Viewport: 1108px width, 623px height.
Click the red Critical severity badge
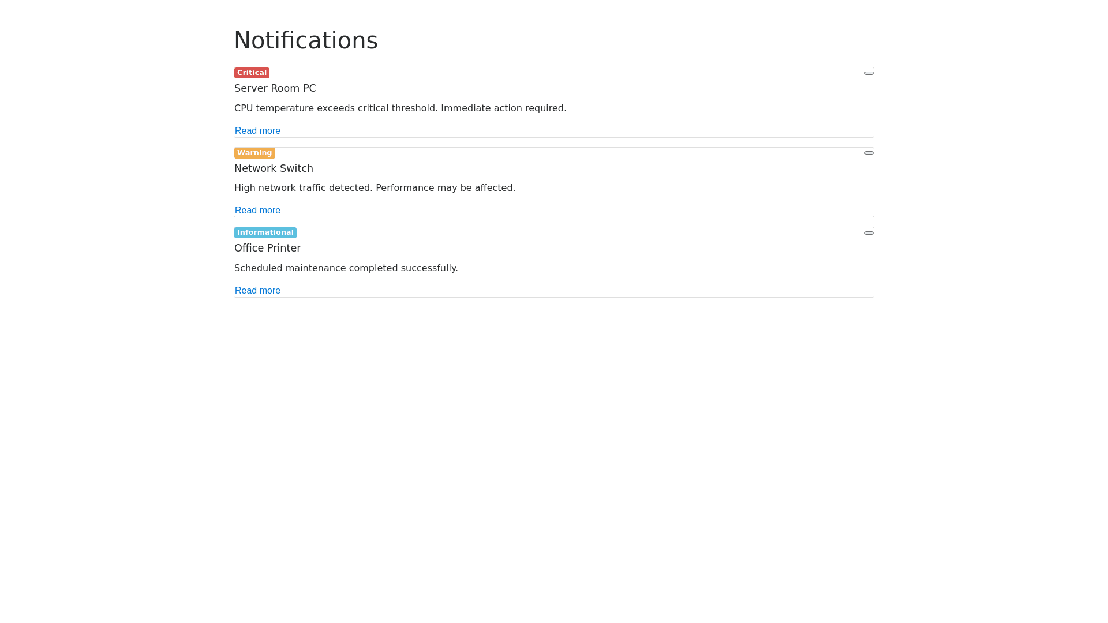pyautogui.click(x=252, y=73)
